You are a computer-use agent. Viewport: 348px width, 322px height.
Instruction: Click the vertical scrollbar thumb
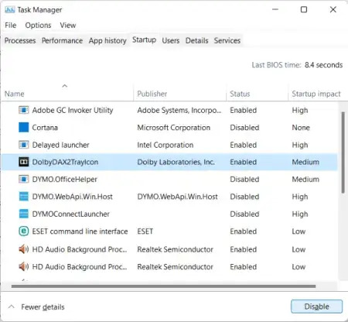(x=343, y=152)
